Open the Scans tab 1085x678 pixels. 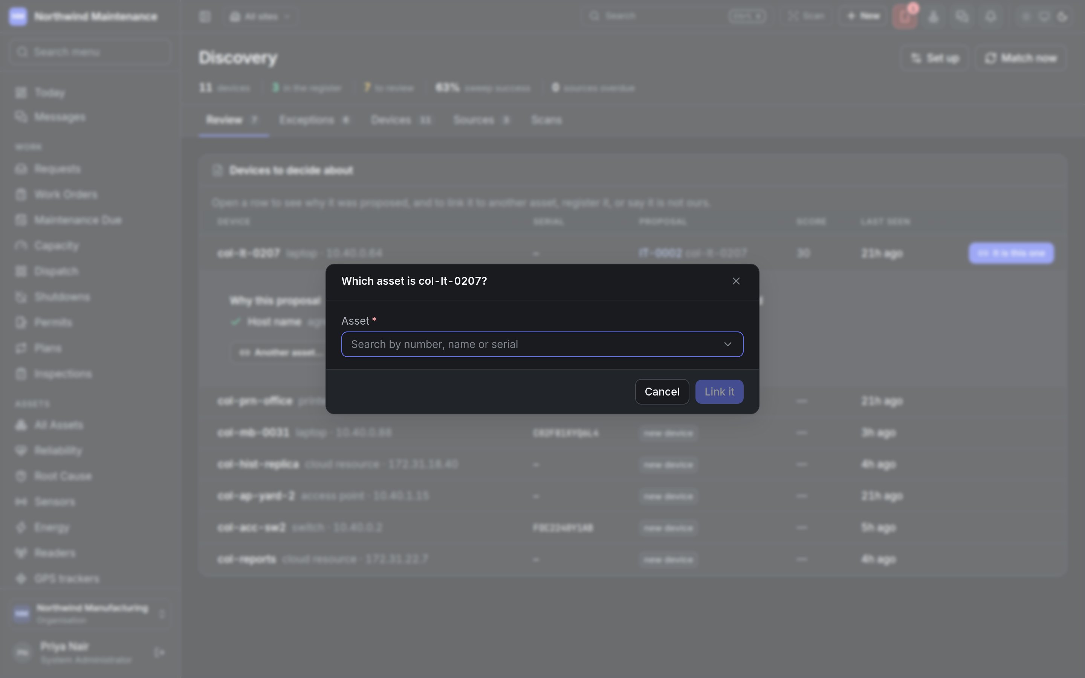(546, 120)
